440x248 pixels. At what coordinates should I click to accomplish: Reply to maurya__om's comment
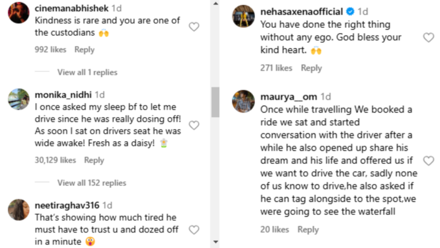tap(308, 230)
